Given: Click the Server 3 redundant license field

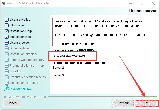Looking at the screenshot, I should (x=109, y=75).
